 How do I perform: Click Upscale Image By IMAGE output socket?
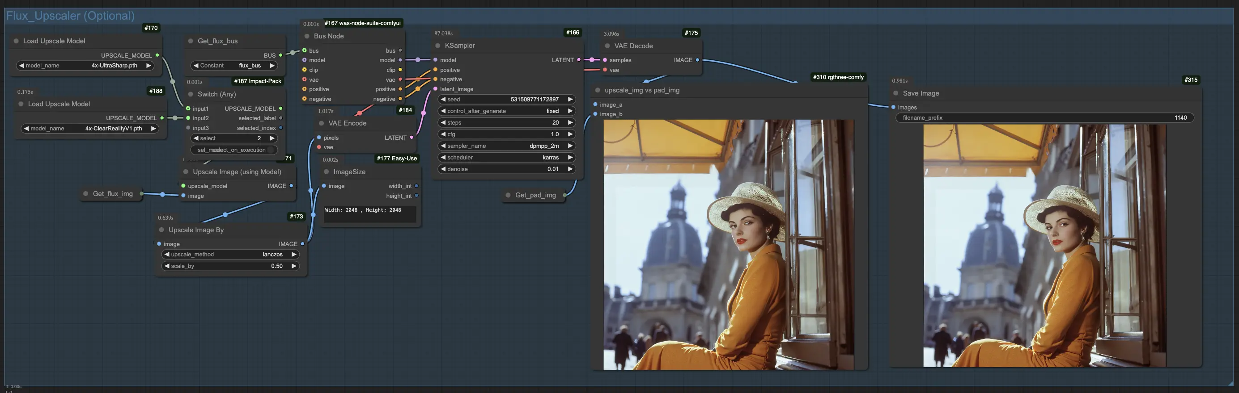[302, 244]
